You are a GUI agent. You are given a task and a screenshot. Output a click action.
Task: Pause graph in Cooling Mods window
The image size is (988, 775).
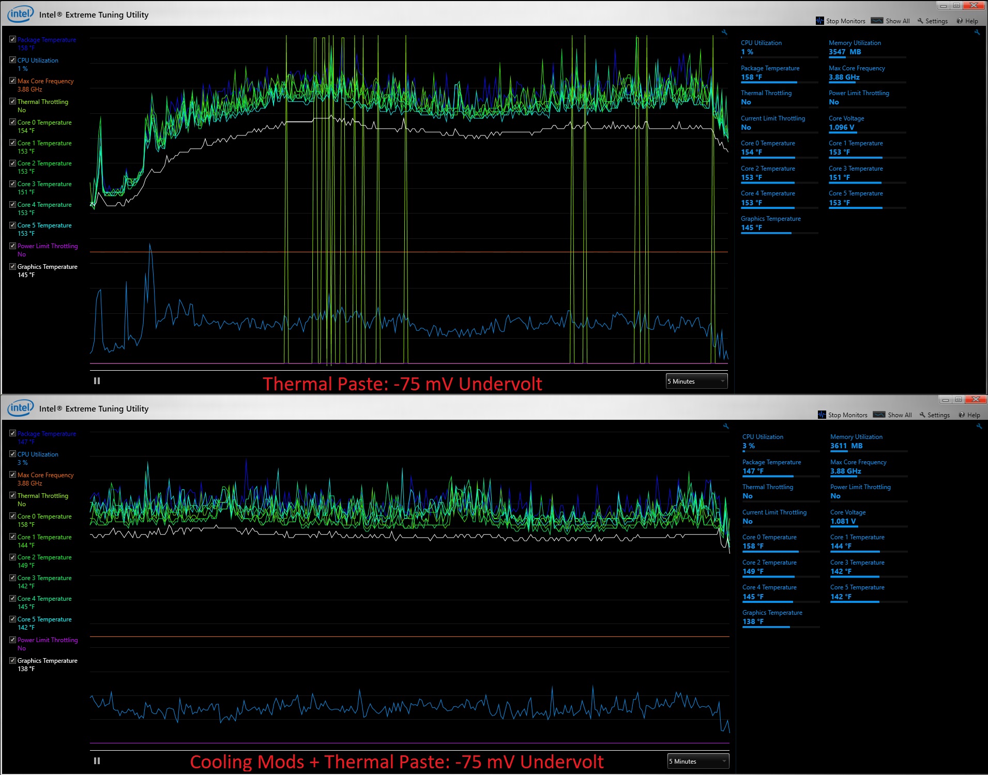coord(97,761)
